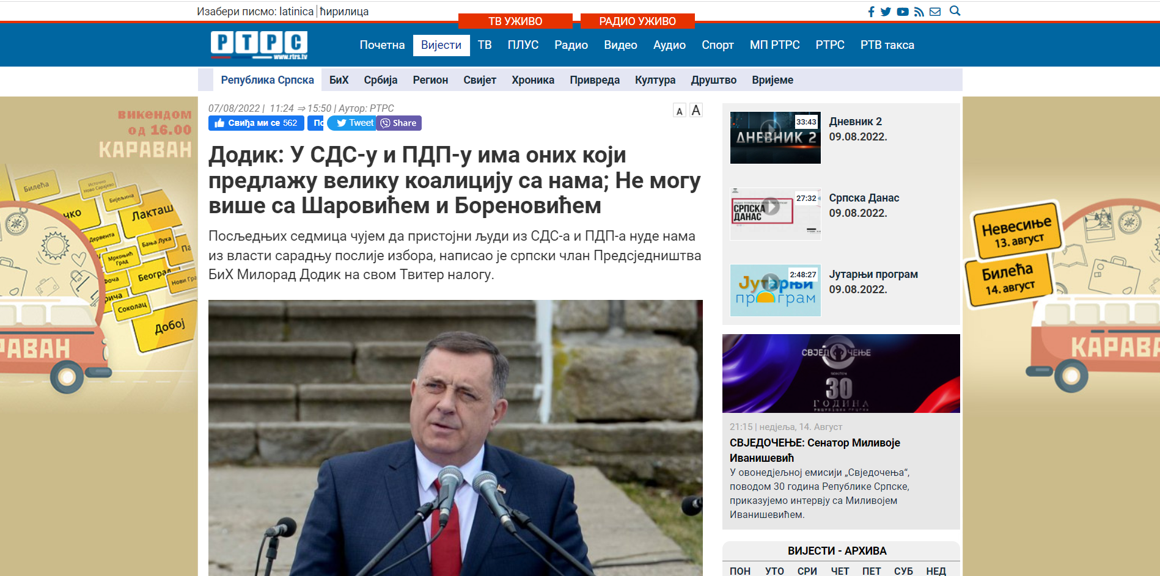The width and height of the screenshot is (1160, 576).
Task: Open the Twitter icon in header
Action: point(886,12)
